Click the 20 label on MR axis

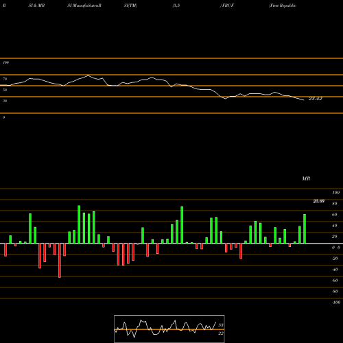click(x=335, y=237)
